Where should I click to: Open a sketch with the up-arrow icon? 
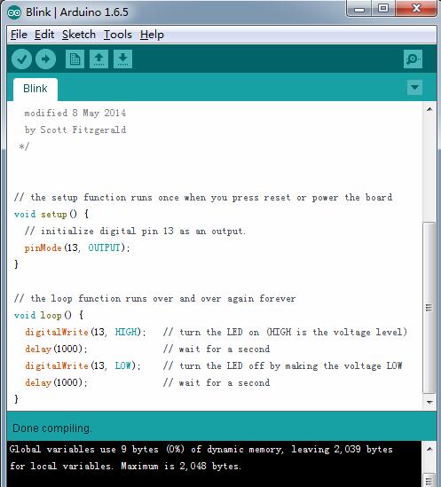coord(98,59)
